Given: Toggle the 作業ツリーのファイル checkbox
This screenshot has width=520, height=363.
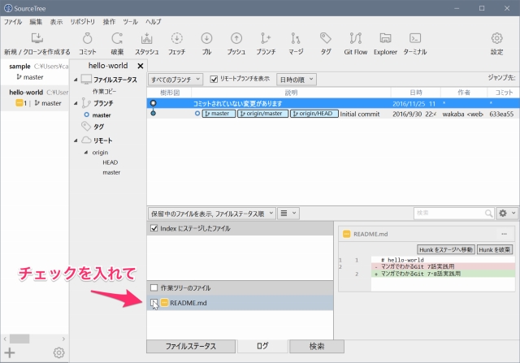Looking at the screenshot, I should (x=154, y=287).
